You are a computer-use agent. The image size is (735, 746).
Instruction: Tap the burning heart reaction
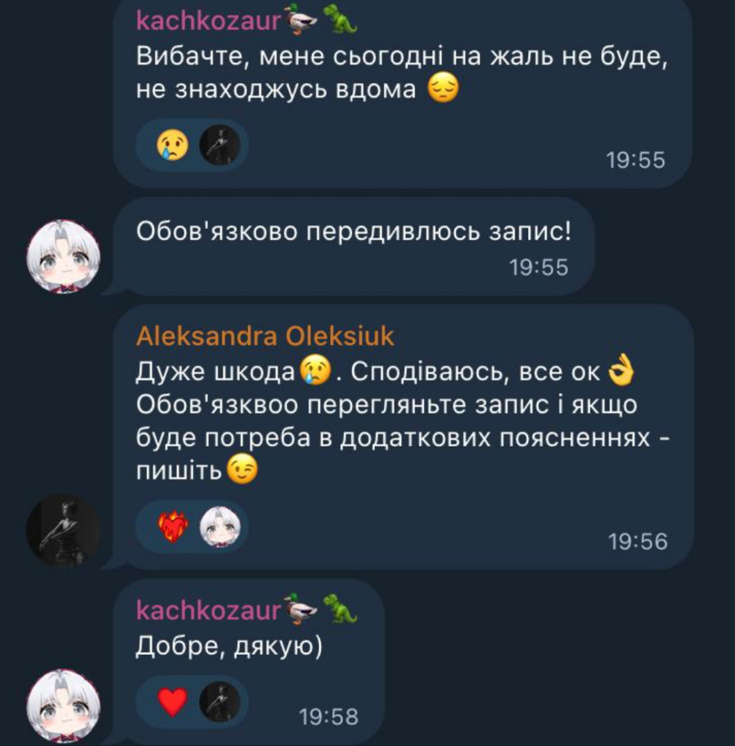(172, 527)
